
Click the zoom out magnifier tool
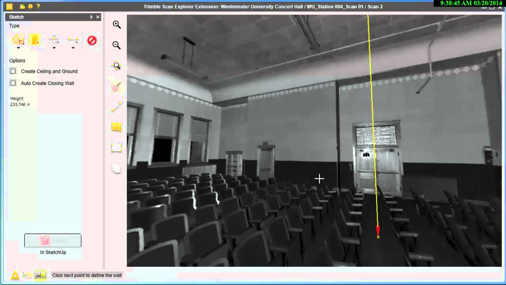[117, 45]
